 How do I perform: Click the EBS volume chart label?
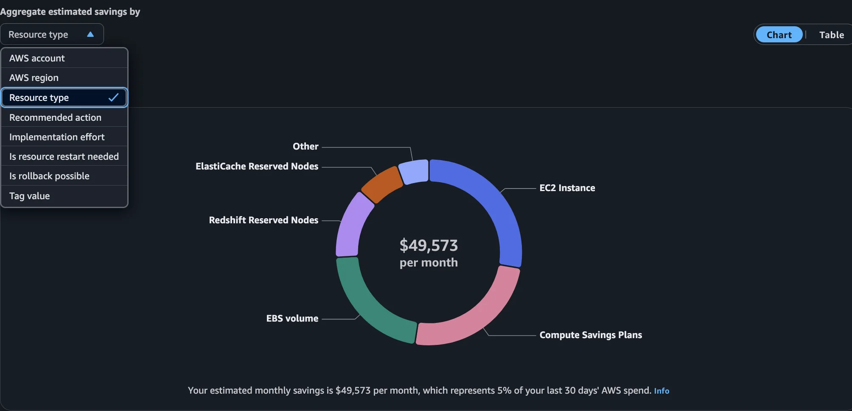pos(292,318)
